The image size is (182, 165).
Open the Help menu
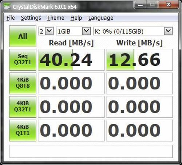76,18
